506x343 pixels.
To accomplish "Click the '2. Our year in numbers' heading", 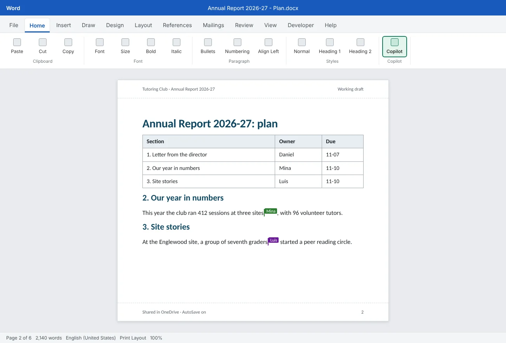I will coord(183,198).
